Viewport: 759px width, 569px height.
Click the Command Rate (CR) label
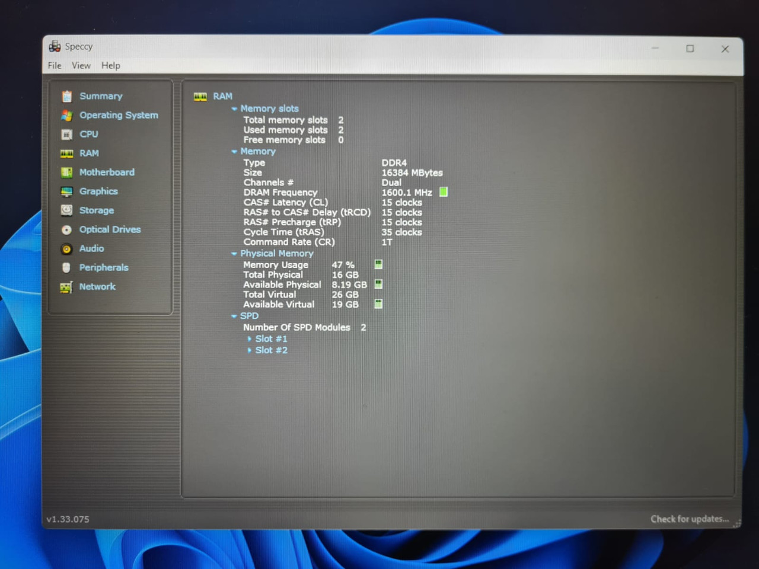(289, 242)
